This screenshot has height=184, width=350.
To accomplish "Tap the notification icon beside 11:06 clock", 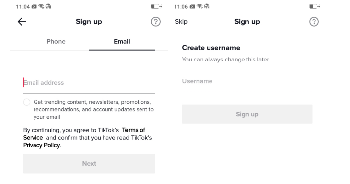I will click(192, 7).
